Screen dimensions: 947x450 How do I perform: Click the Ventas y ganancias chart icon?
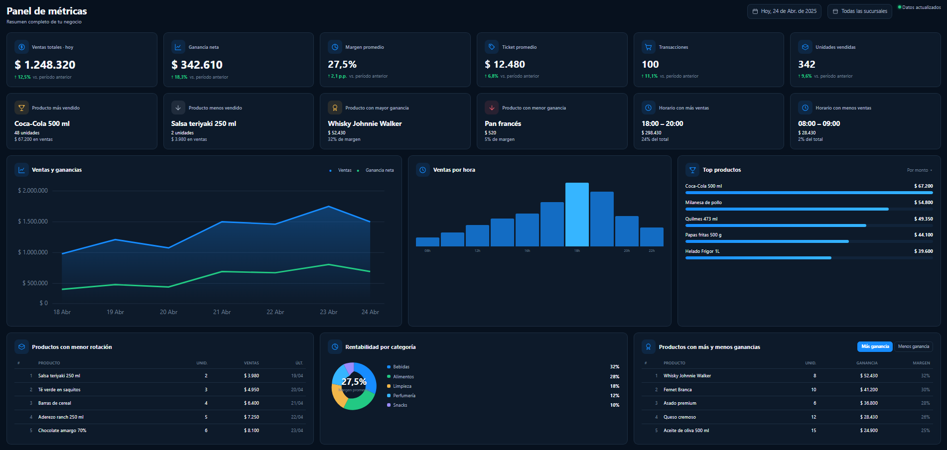21,170
